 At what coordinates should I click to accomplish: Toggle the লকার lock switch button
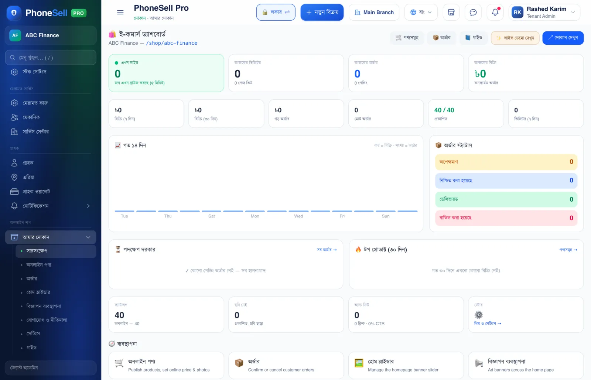(x=276, y=12)
